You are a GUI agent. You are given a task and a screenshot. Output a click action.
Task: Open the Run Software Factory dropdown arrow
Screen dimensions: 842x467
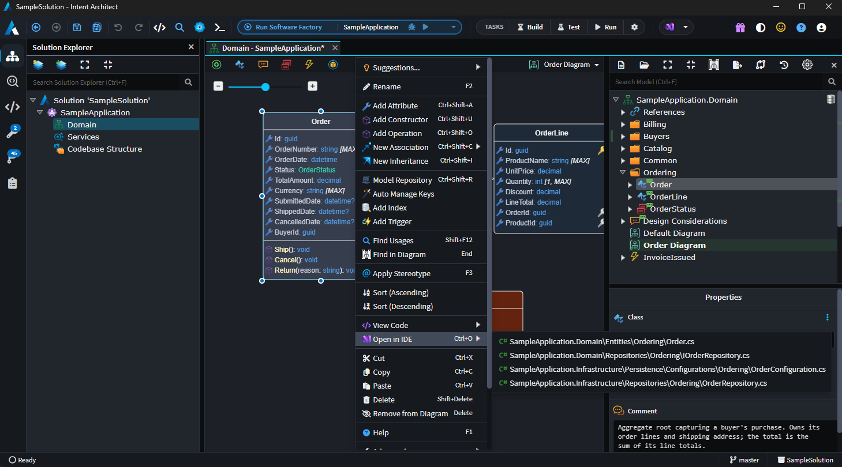[x=454, y=27]
